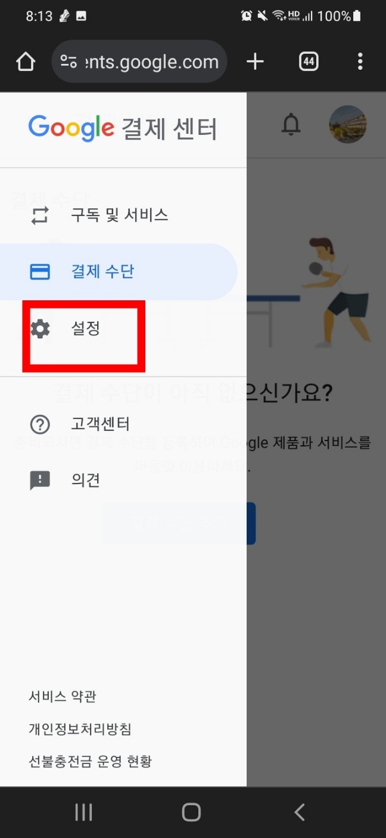Open the browser three-dot menu
This screenshot has height=838, width=386.
(x=360, y=61)
